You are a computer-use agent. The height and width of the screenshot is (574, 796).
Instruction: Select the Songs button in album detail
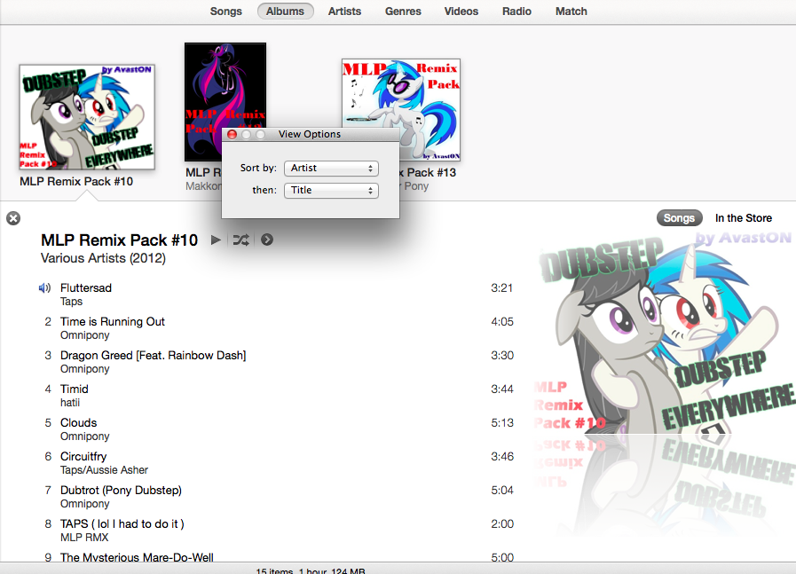coord(679,217)
